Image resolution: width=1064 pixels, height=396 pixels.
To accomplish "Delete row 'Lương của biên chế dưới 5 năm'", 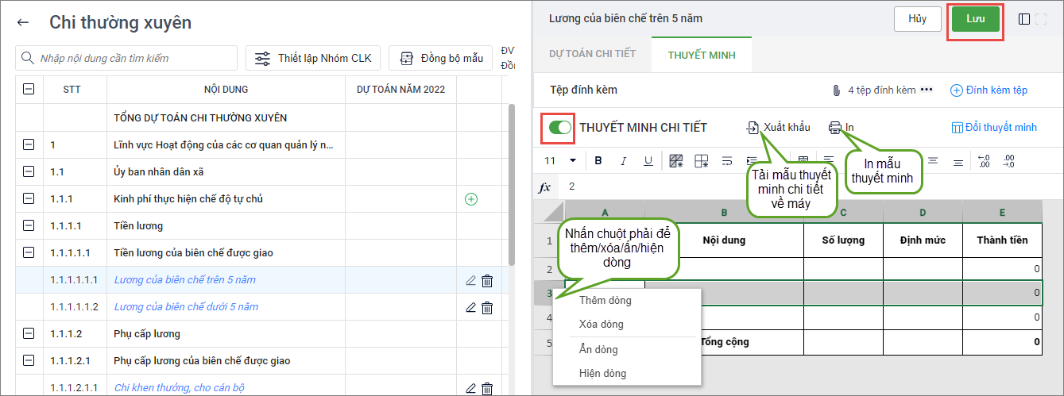I will point(487,307).
